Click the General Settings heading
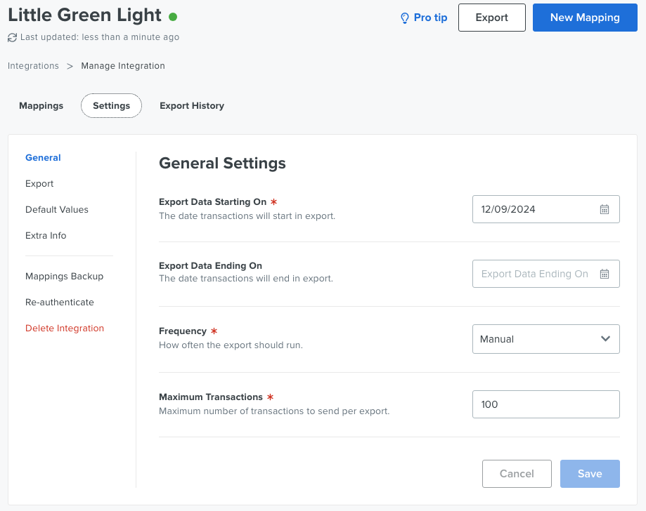This screenshot has height=511, width=646. [222, 164]
